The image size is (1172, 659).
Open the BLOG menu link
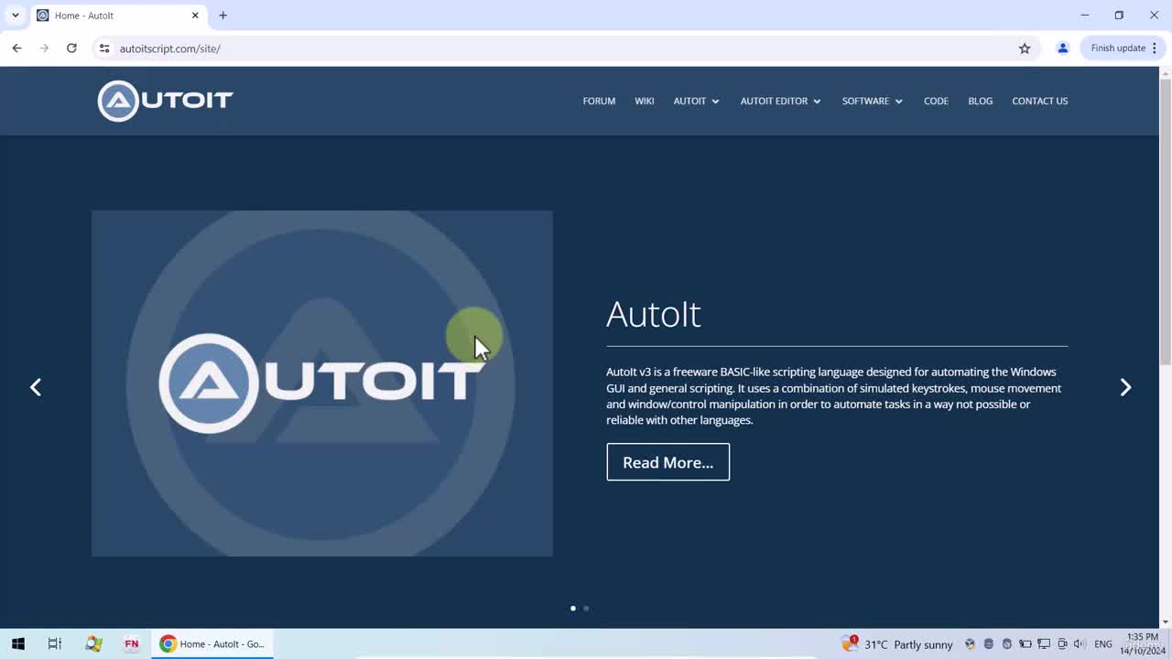(980, 101)
